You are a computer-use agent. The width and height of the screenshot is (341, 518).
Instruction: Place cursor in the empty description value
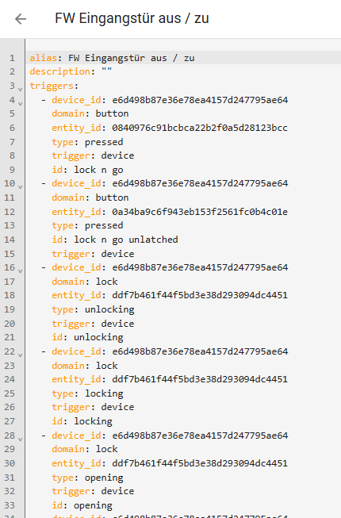[x=106, y=71]
